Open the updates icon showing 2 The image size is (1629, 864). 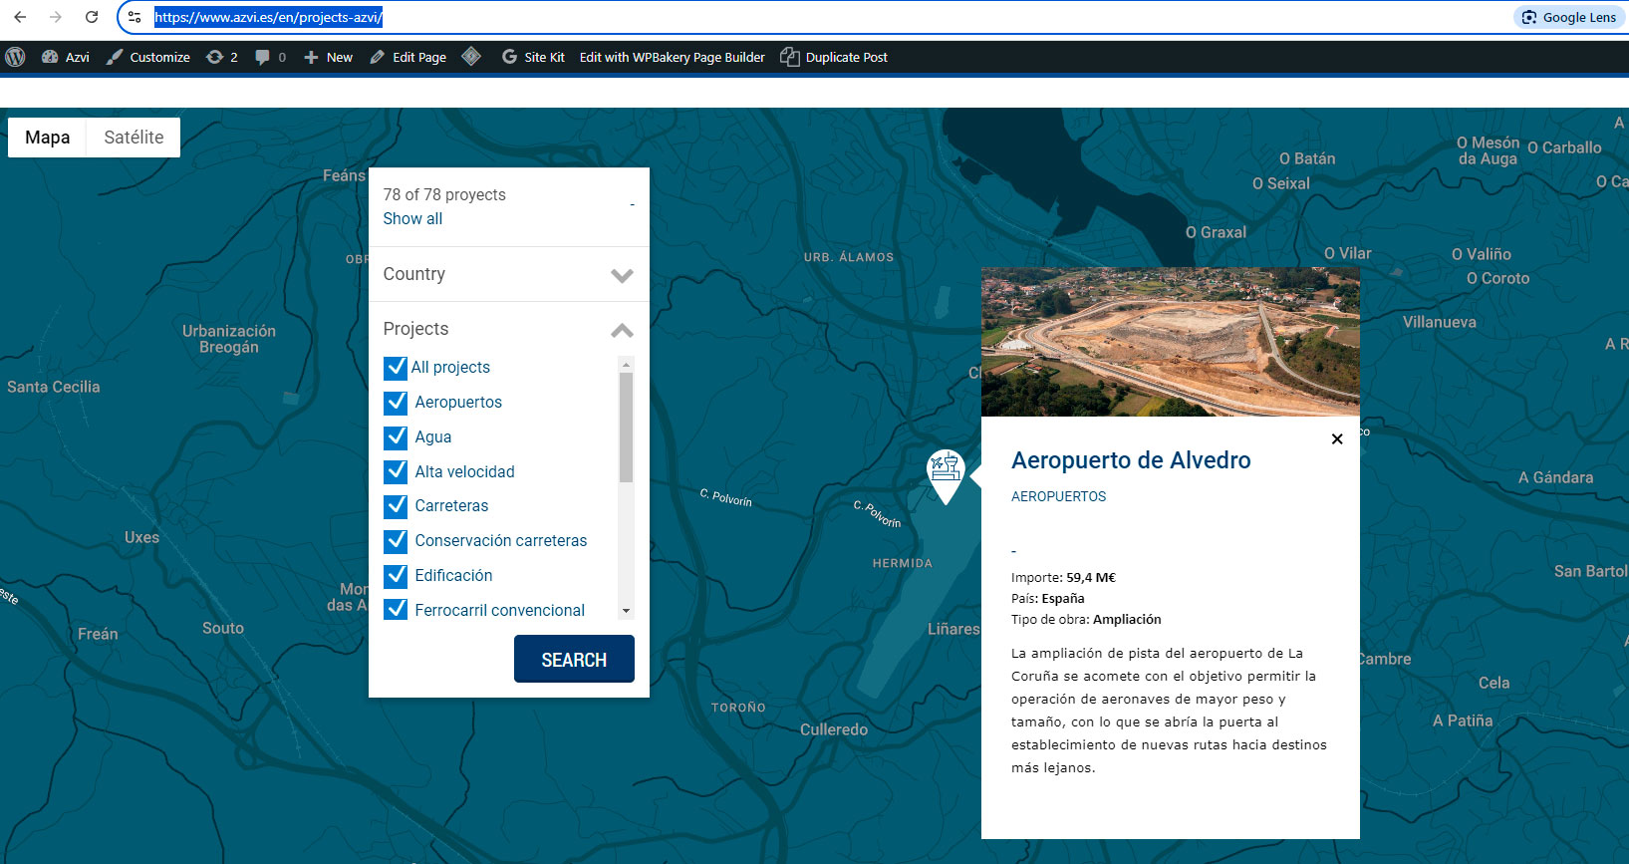[x=221, y=58]
